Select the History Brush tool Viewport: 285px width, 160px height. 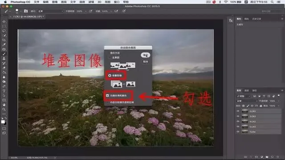(4, 63)
